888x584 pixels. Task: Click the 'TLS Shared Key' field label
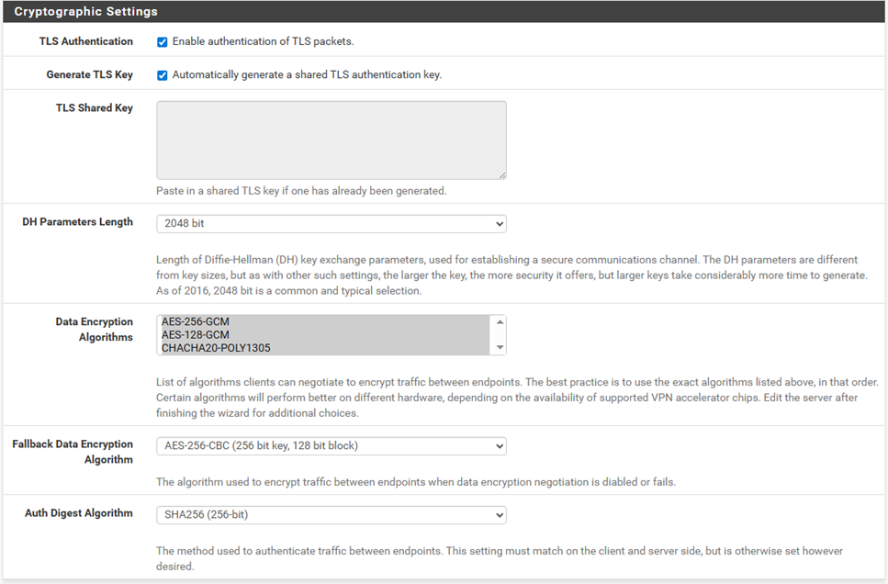94,108
